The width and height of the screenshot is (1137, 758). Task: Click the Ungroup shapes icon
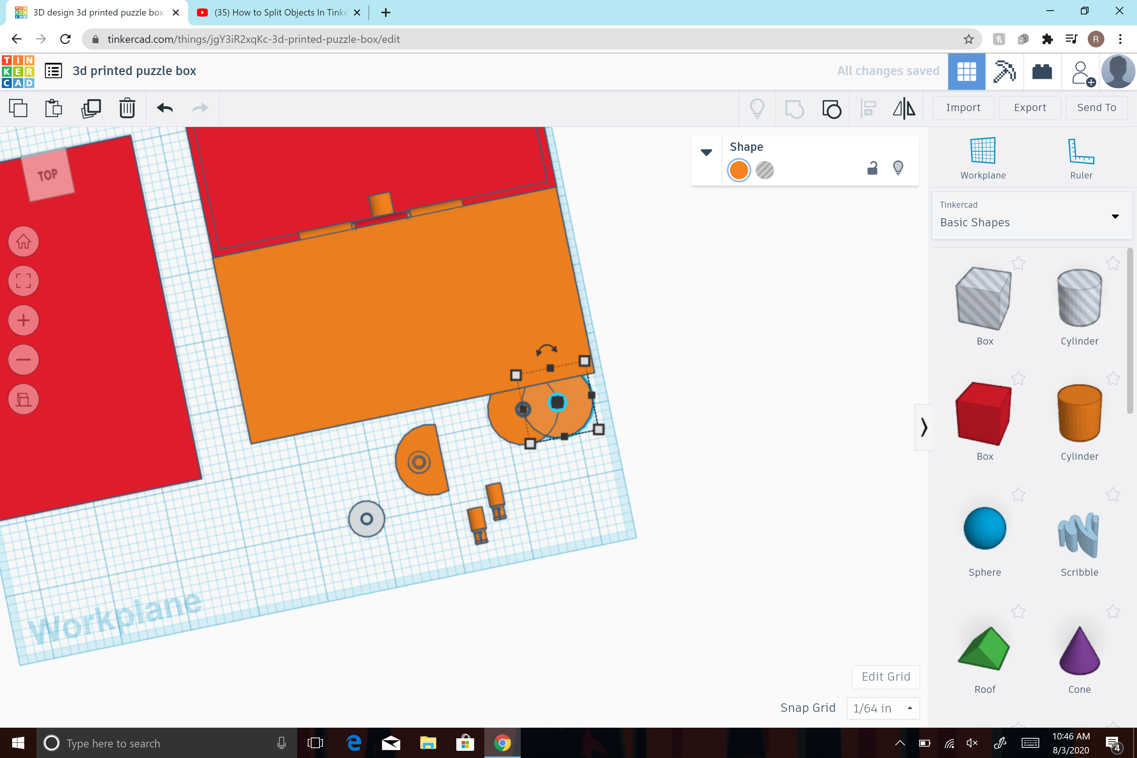832,108
